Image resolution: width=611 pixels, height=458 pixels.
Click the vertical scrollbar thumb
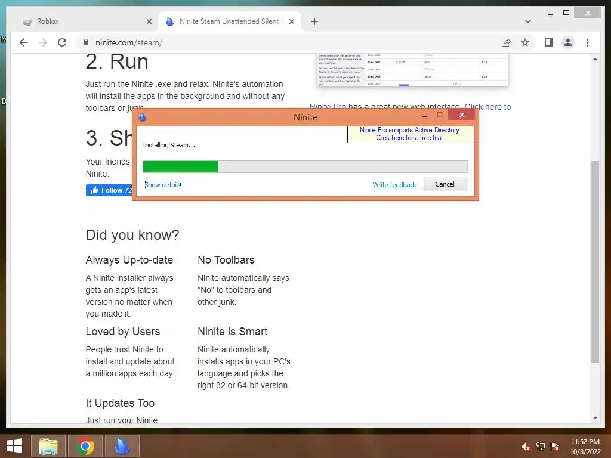pos(595,262)
